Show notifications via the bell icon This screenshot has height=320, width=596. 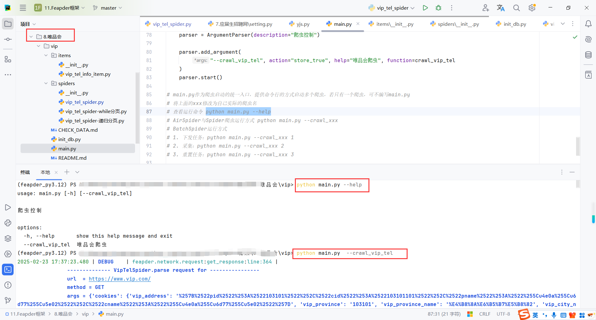[x=589, y=24]
